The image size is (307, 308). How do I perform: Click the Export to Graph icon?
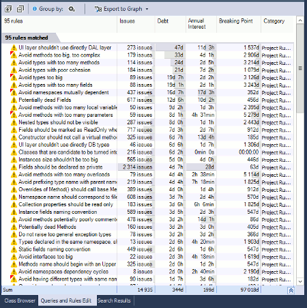[98, 9]
